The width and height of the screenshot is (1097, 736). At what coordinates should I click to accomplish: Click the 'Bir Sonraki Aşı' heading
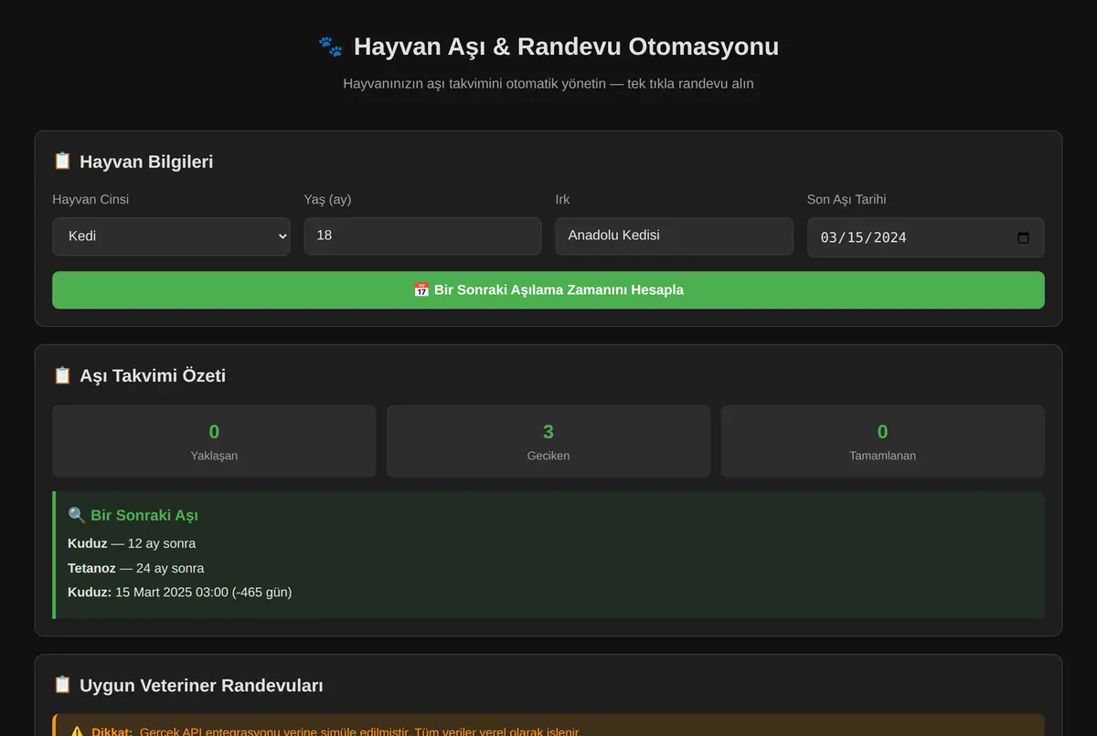(144, 515)
